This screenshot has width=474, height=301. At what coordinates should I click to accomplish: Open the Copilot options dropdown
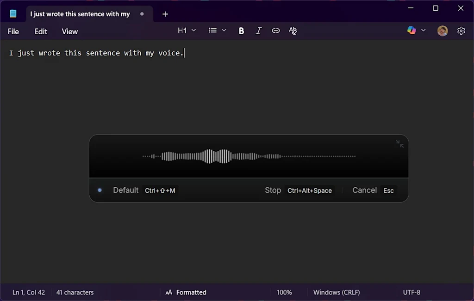[423, 31]
